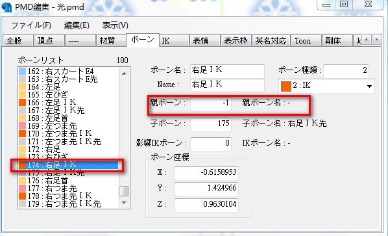
Task: Select bone 165 : 左ひざ
Action: point(68,95)
